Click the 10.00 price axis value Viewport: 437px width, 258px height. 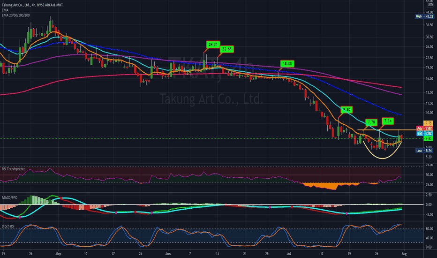(x=429, y=113)
